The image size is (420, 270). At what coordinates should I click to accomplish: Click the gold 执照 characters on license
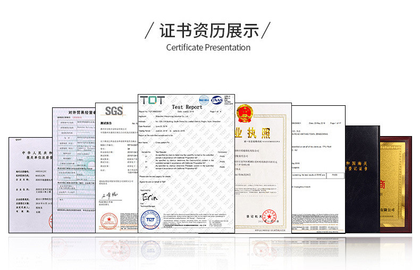pyautogui.click(x=258, y=133)
